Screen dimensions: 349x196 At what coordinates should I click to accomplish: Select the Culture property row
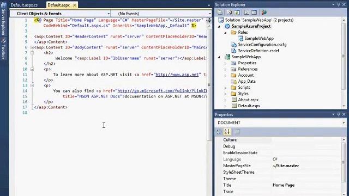(x=278, y=140)
